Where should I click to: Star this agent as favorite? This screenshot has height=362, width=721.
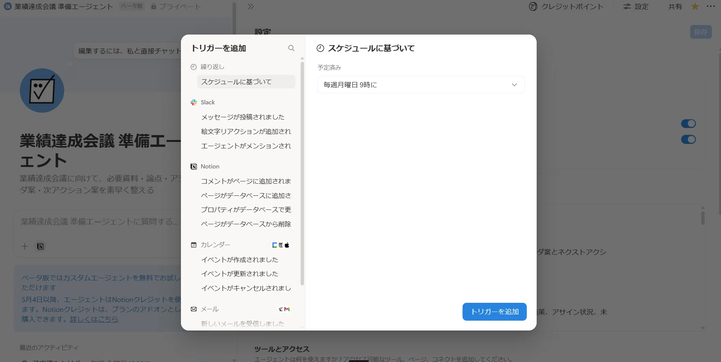point(695,6)
